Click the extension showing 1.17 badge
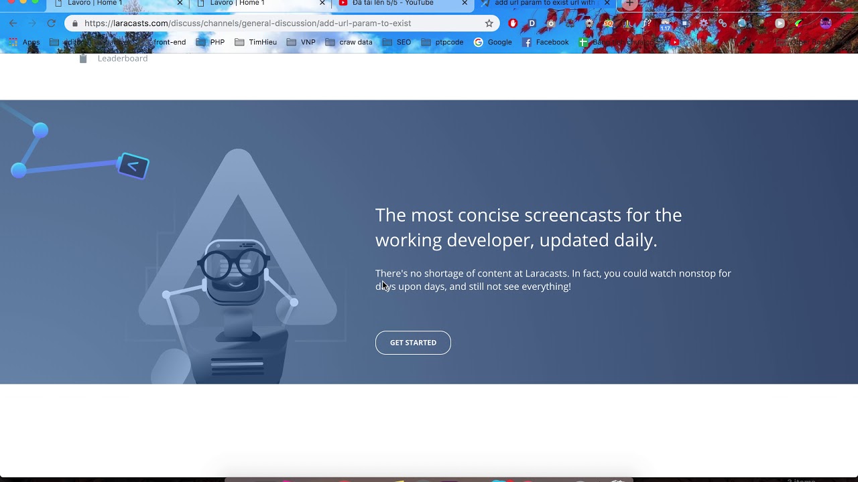 click(x=665, y=25)
